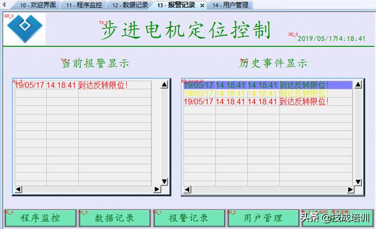Select the red history event row
The image size is (376, 229).
click(x=268, y=102)
